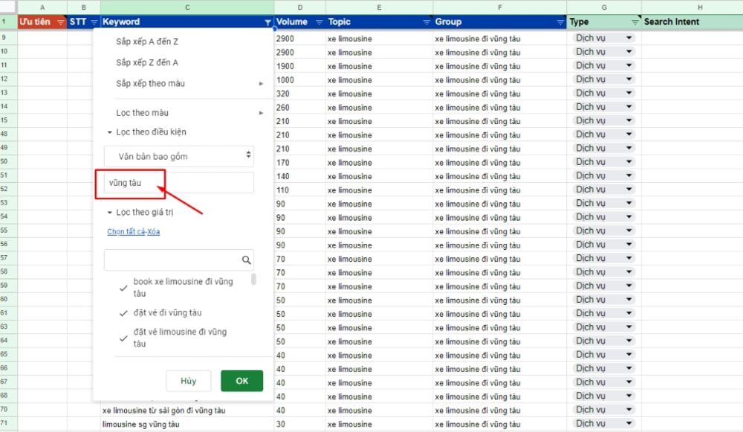The image size is (743, 432).
Task: Open Lọc theo màu menu item
Action: click(x=142, y=113)
